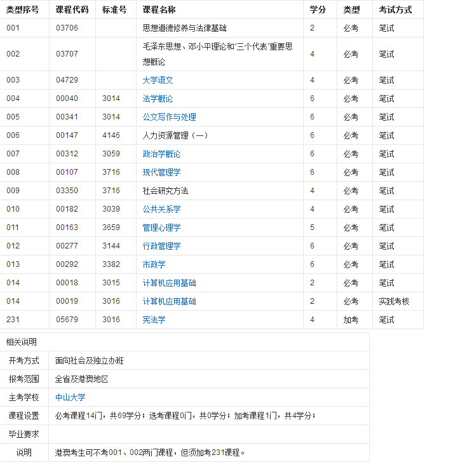
Task: Click the 社会研究方法 course name
Action: point(165,191)
